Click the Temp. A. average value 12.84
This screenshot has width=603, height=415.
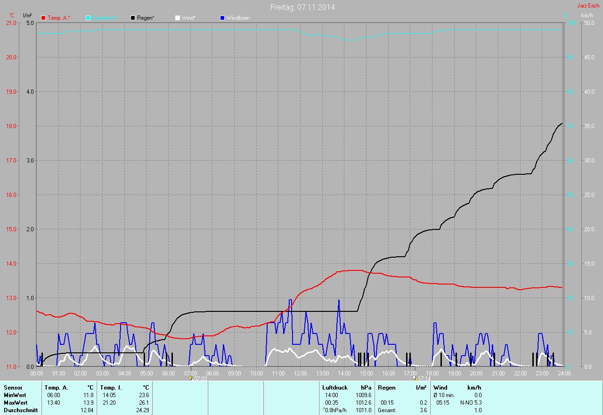[x=87, y=410]
